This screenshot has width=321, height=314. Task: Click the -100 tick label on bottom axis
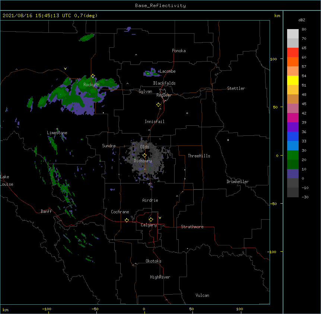[47, 309]
